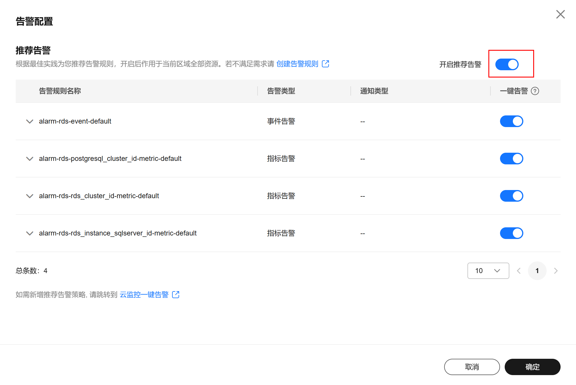Open the page size dropdown showing 10

click(x=488, y=271)
